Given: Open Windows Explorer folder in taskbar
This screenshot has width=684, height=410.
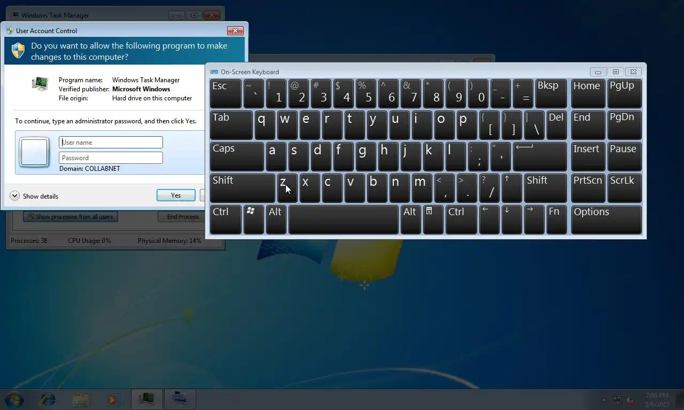Looking at the screenshot, I should (x=81, y=399).
